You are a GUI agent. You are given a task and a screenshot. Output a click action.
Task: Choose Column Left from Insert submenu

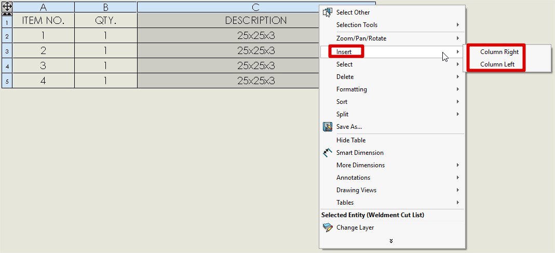click(497, 64)
